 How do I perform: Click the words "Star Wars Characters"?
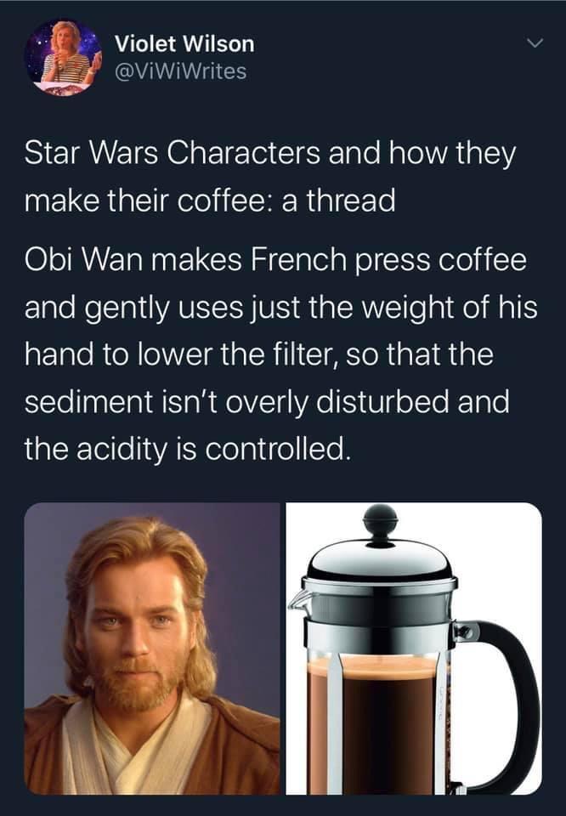coord(173,153)
